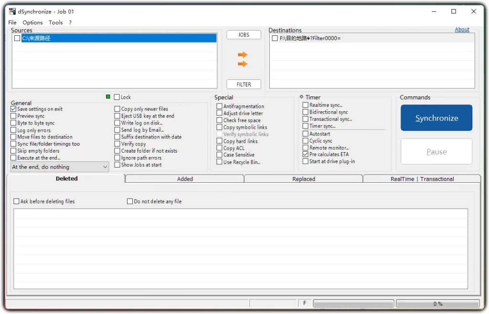Open the About link

coord(462,29)
